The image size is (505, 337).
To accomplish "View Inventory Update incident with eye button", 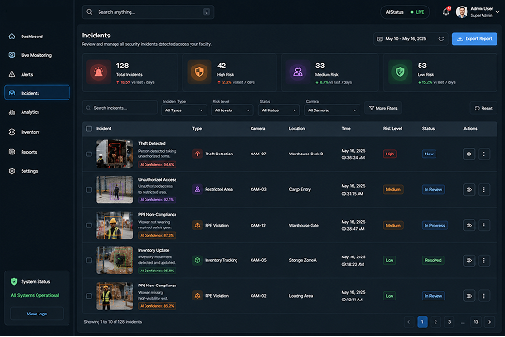I will point(469,260).
